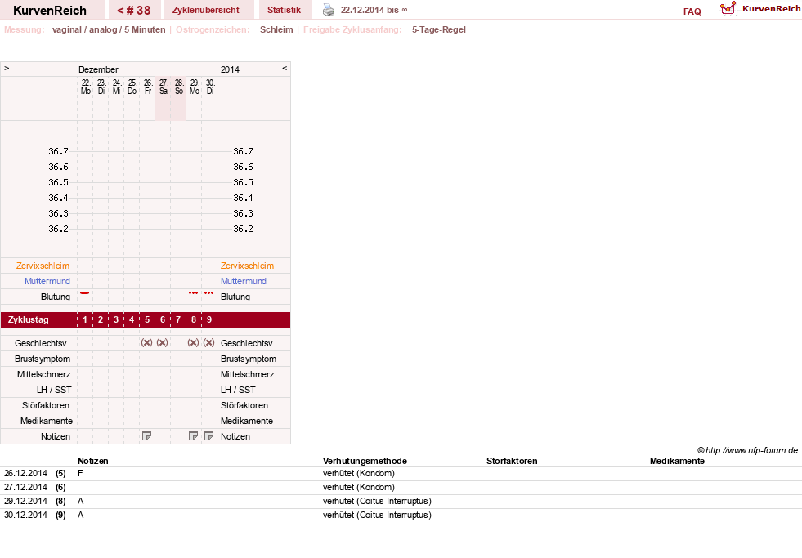
Task: Expand chart with the > arrow
Action: click(x=7, y=68)
